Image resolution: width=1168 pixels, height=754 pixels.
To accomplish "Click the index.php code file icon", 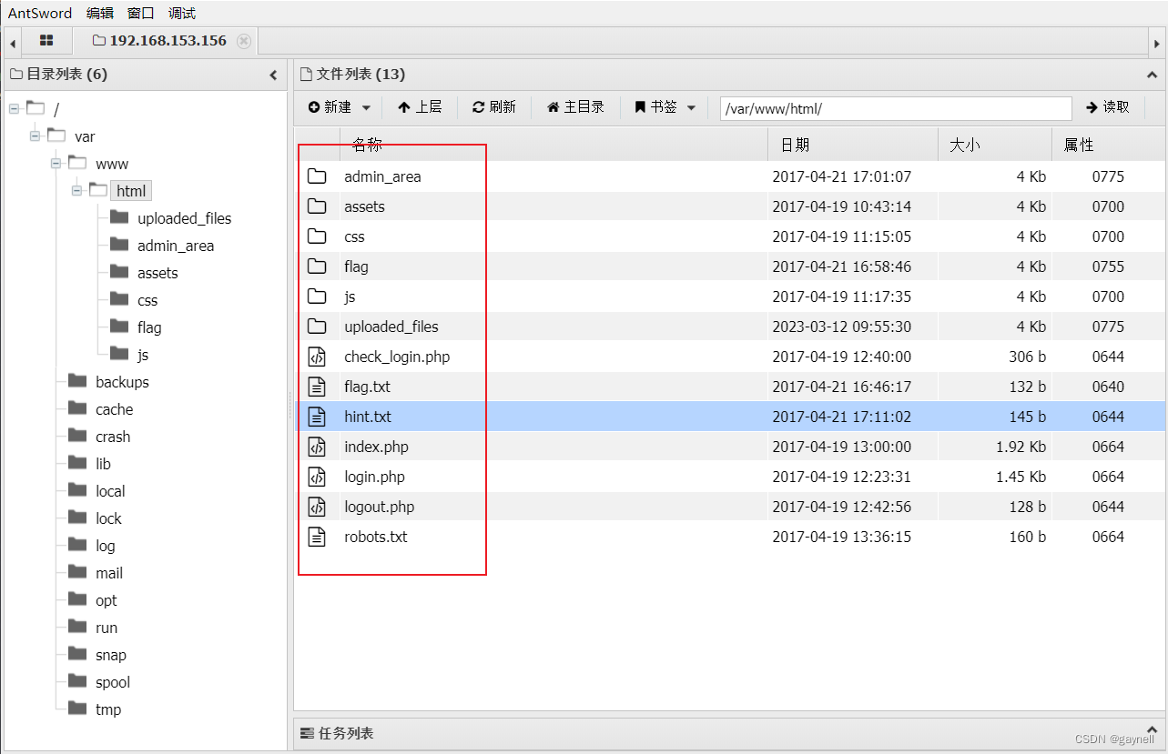I will pyautogui.click(x=317, y=447).
